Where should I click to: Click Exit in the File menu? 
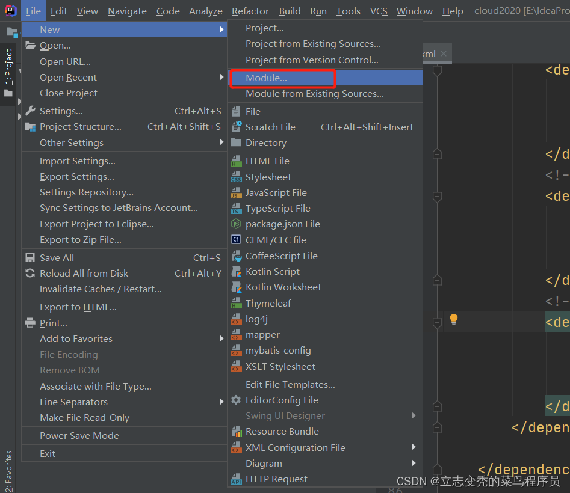[125, 454]
